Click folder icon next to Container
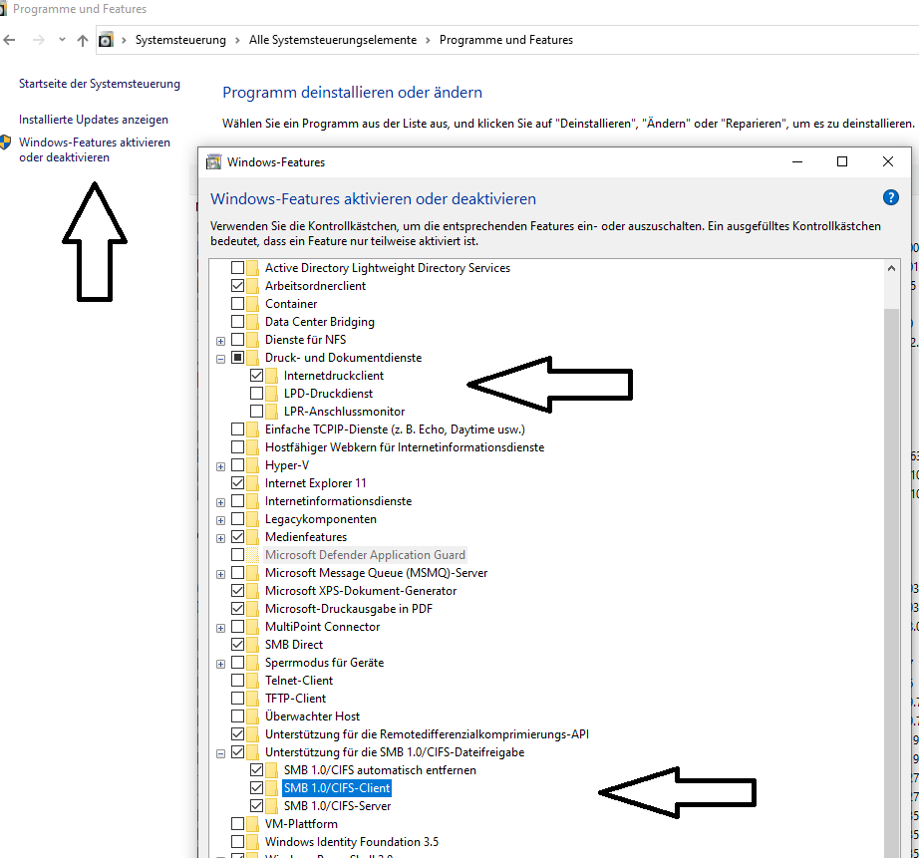 pos(252,304)
